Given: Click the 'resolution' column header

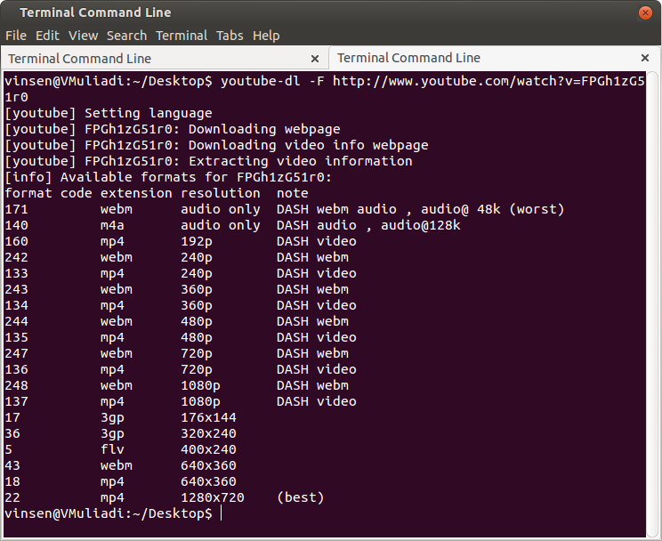Looking at the screenshot, I should 221,193.
